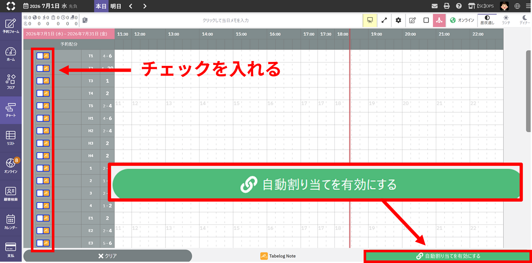Click the クリア button
532x263 pixels.
(x=107, y=256)
